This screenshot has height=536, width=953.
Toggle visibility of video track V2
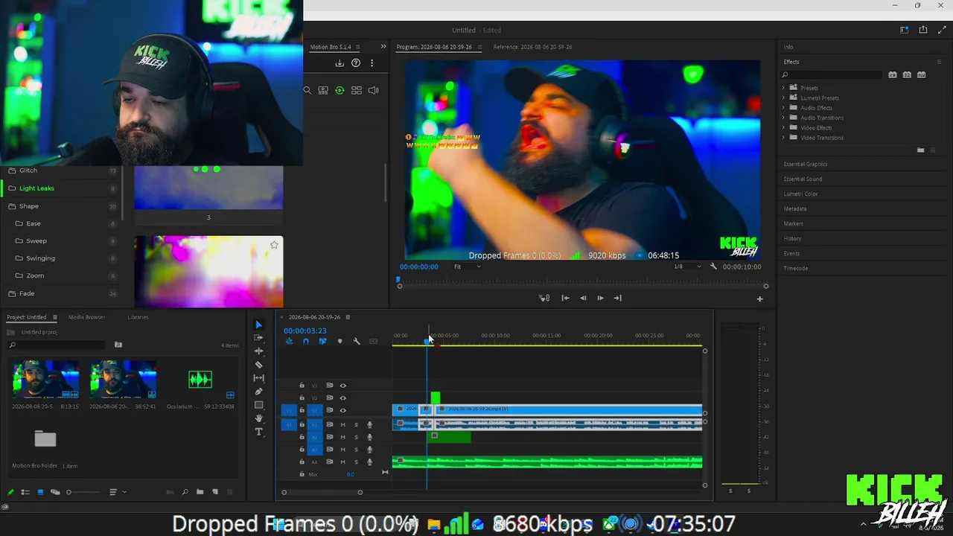tap(342, 398)
